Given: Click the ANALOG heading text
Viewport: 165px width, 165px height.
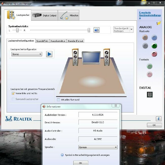Looking at the screenshot, I should 145,27.
